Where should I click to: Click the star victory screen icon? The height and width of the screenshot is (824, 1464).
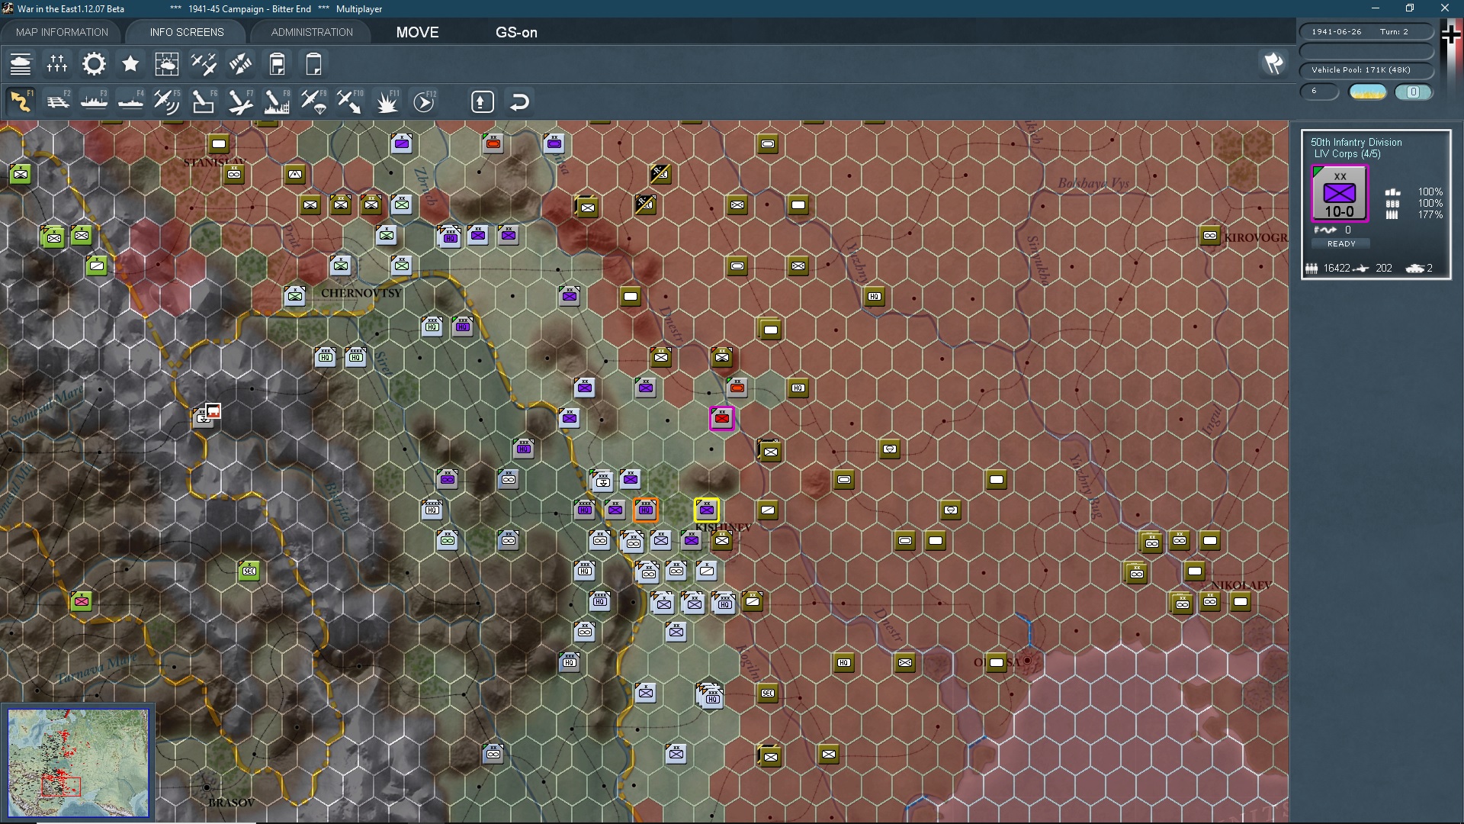tap(130, 64)
